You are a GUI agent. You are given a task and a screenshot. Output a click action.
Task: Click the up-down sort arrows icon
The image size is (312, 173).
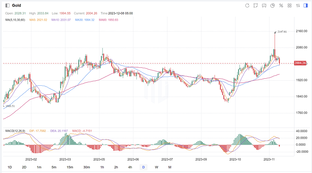[298, 5]
